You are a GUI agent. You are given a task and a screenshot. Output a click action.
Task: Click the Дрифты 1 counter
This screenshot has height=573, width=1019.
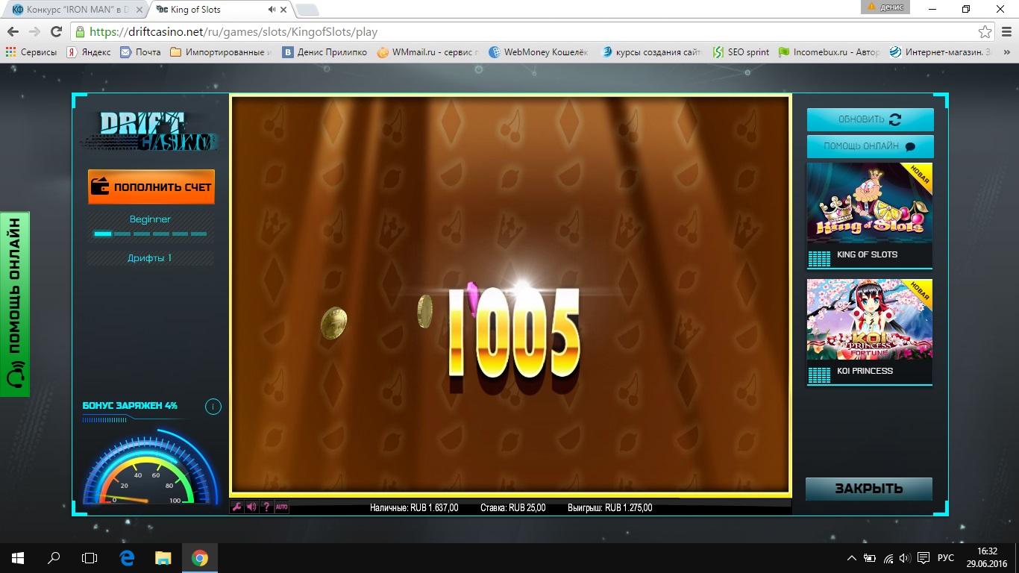(150, 258)
